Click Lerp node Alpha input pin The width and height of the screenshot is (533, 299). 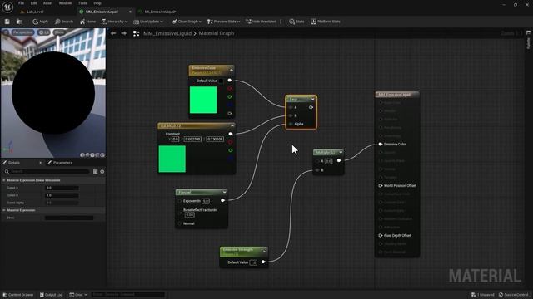(x=291, y=124)
